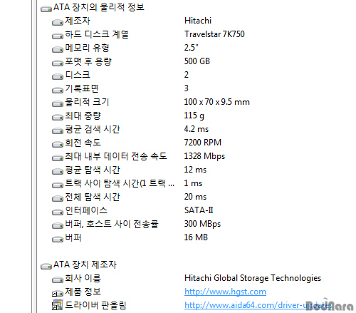Click the Hitachi Global Storage Technologies value
This screenshot has width=356, height=313.
[x=253, y=278]
